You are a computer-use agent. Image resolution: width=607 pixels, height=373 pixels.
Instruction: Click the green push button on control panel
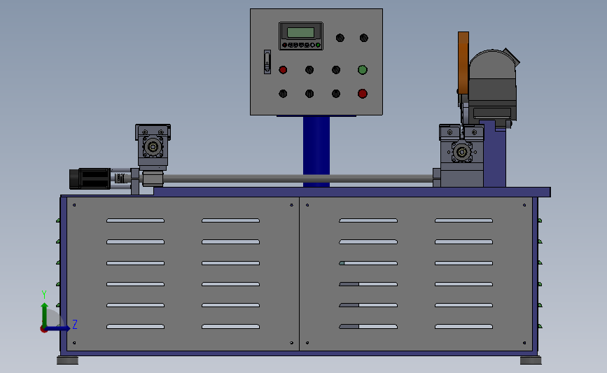[363, 70]
